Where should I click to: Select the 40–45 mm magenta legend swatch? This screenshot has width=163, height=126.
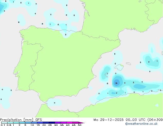[x=70, y=123]
